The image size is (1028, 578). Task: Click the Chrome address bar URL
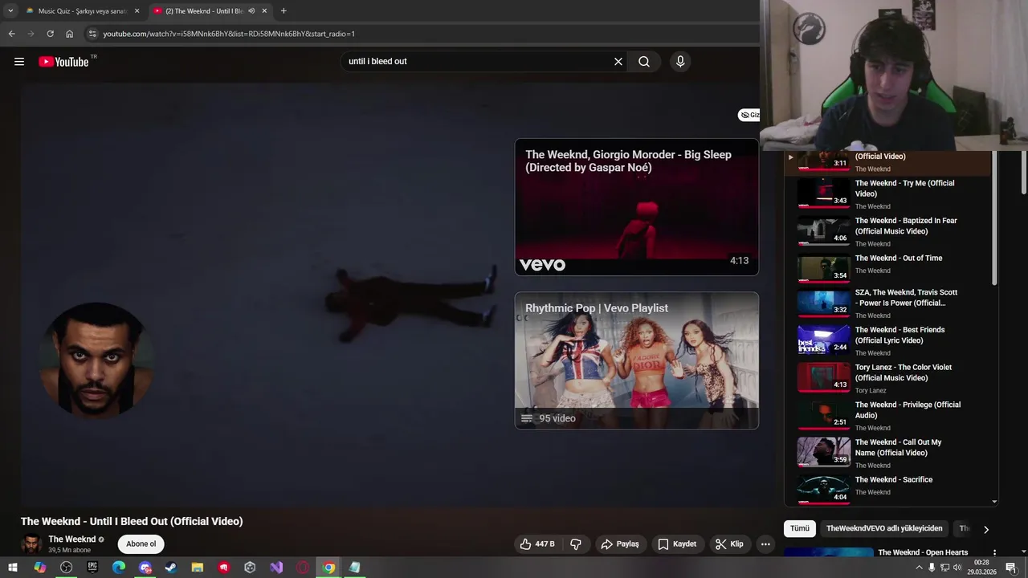[229, 34]
